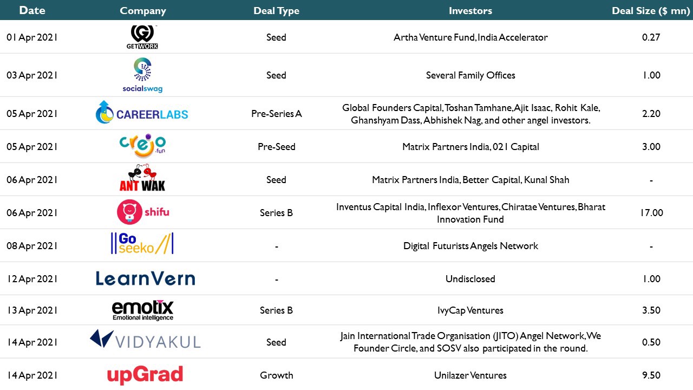Select the Company column header
Image resolution: width=693 pixels, height=390 pixels.
[x=143, y=11]
